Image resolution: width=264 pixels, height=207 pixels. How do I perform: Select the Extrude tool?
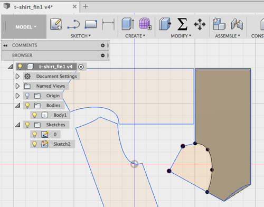pyautogui.click(x=128, y=24)
